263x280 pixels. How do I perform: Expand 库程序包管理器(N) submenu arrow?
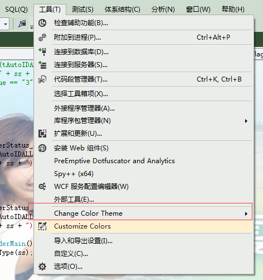point(246,121)
